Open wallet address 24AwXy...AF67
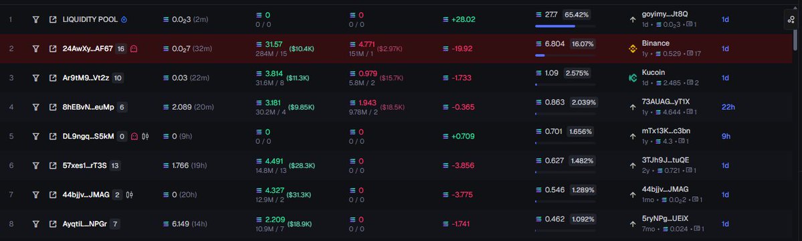 click(x=88, y=49)
